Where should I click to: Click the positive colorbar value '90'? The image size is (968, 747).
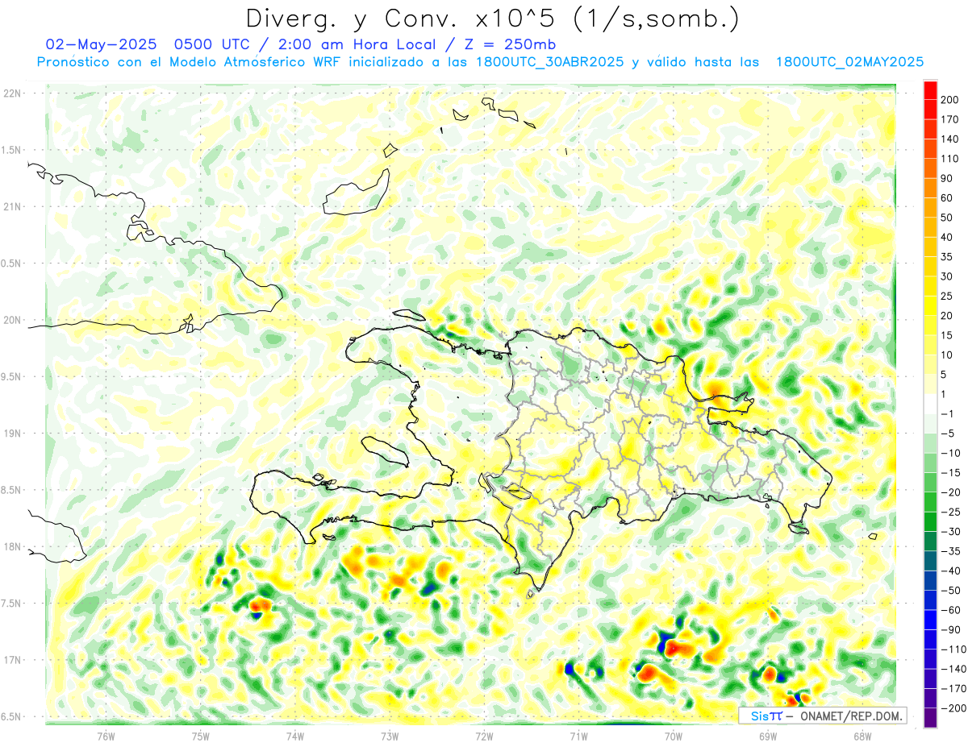947,178
